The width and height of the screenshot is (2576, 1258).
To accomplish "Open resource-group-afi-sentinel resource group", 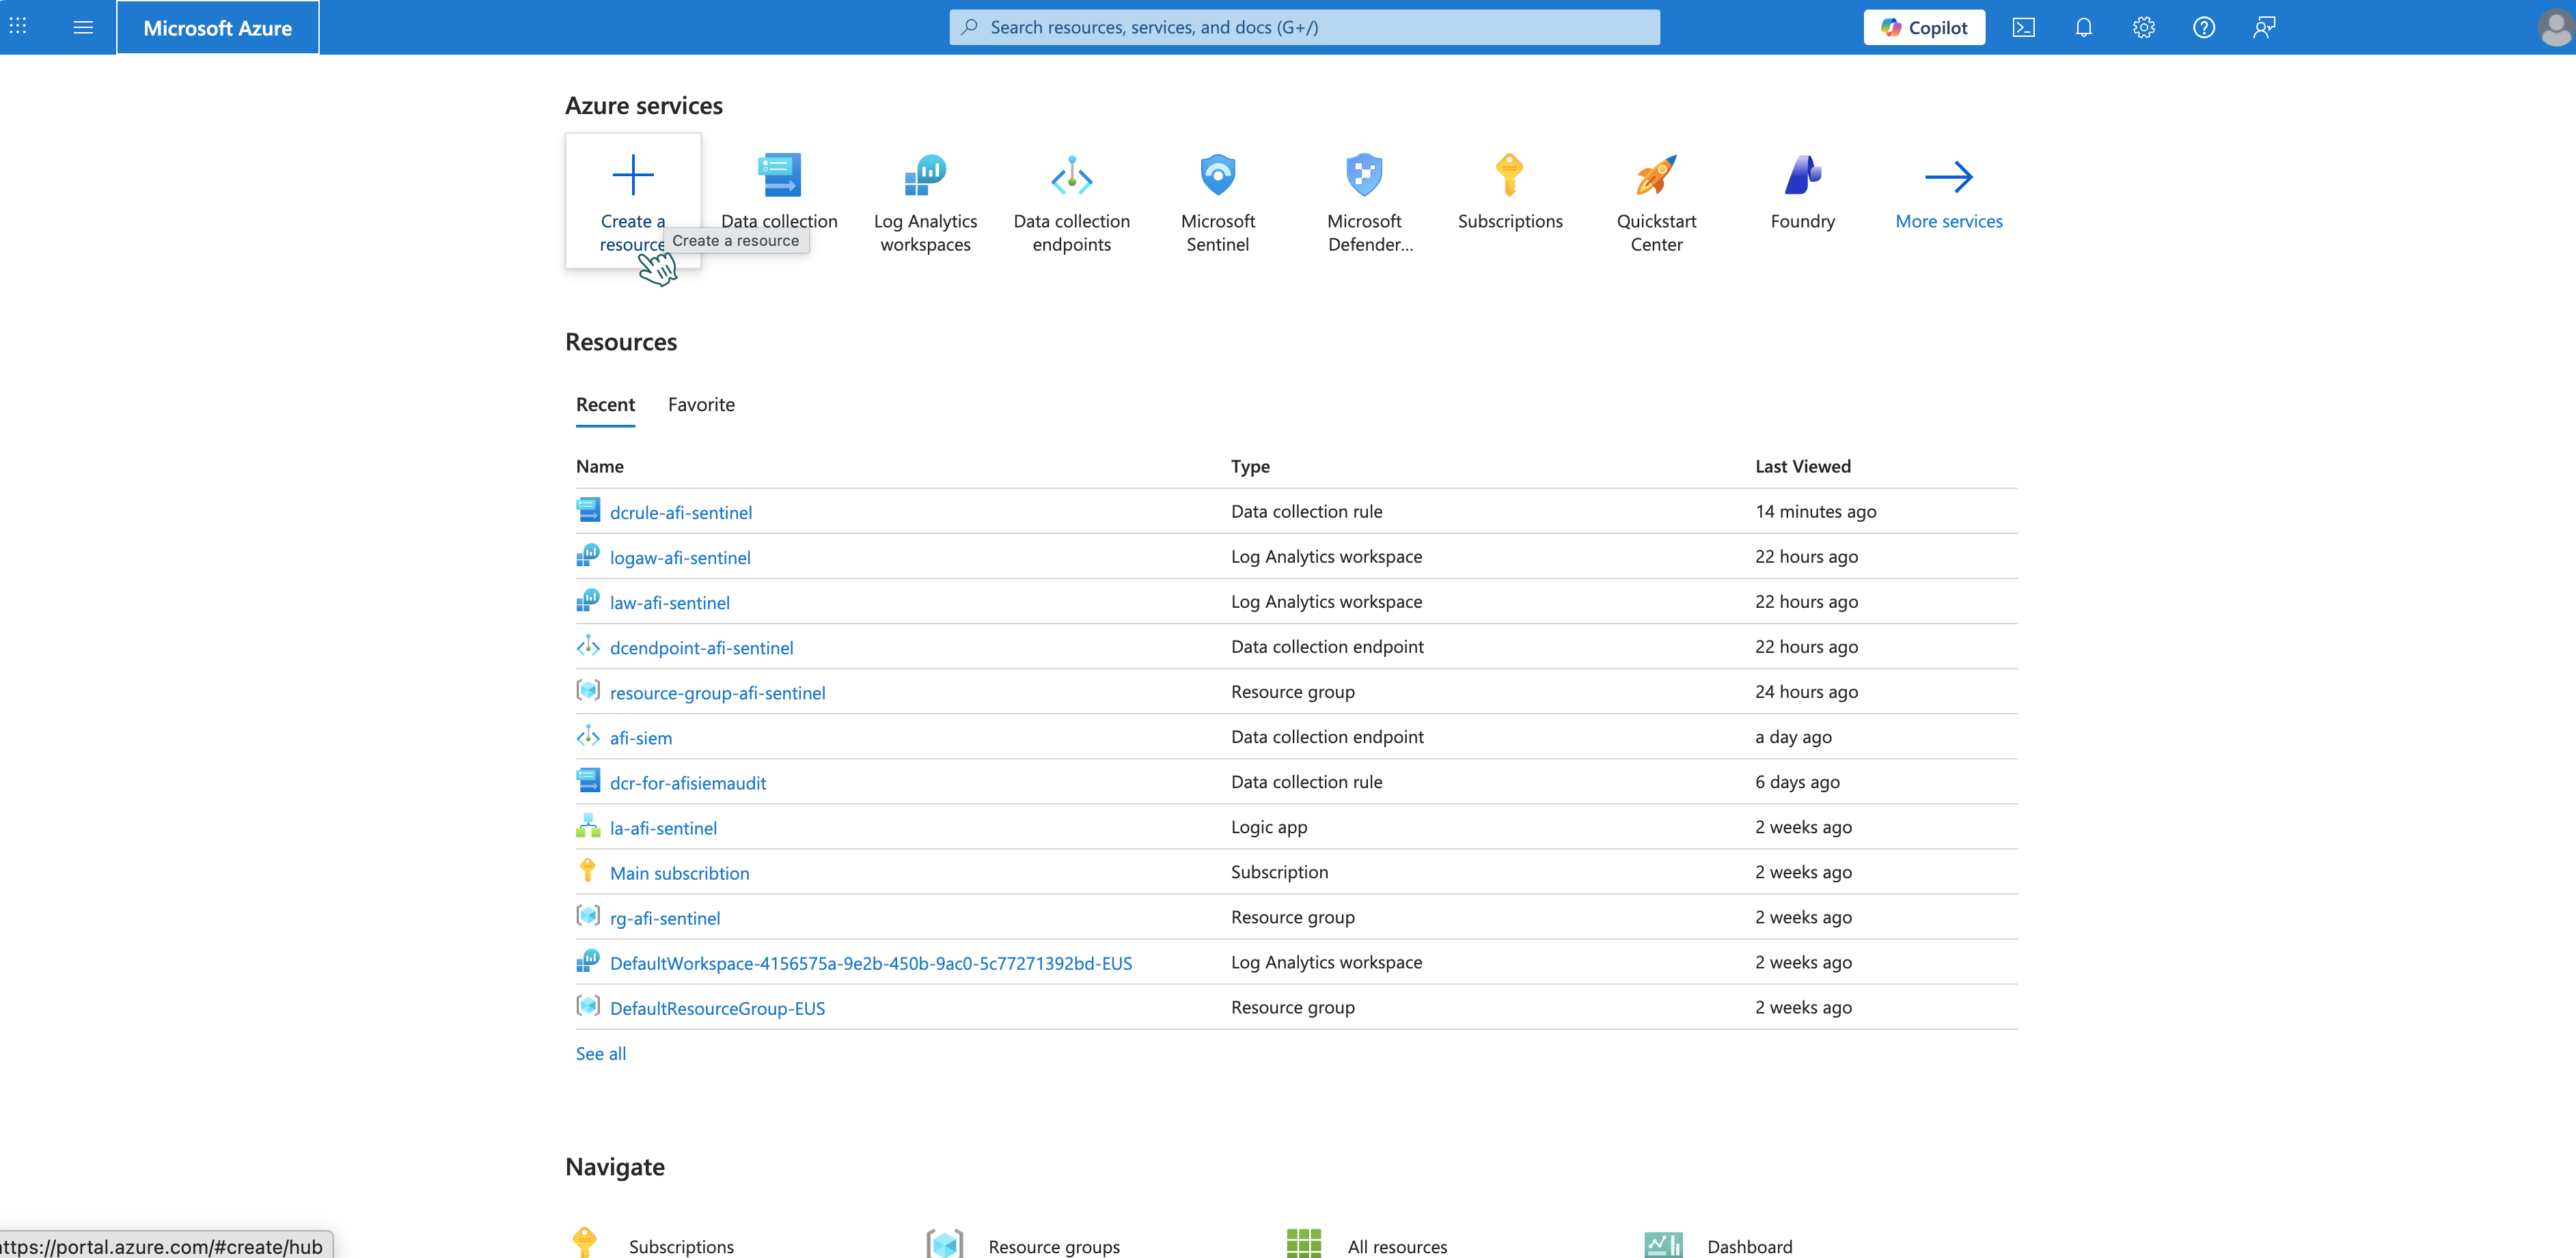I will [x=718, y=693].
